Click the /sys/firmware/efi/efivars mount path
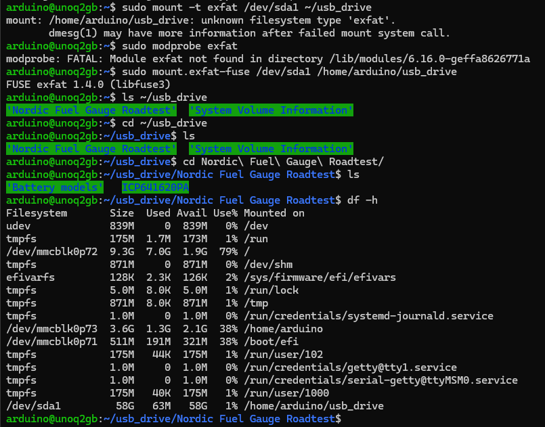The width and height of the screenshot is (545, 427). [320, 277]
